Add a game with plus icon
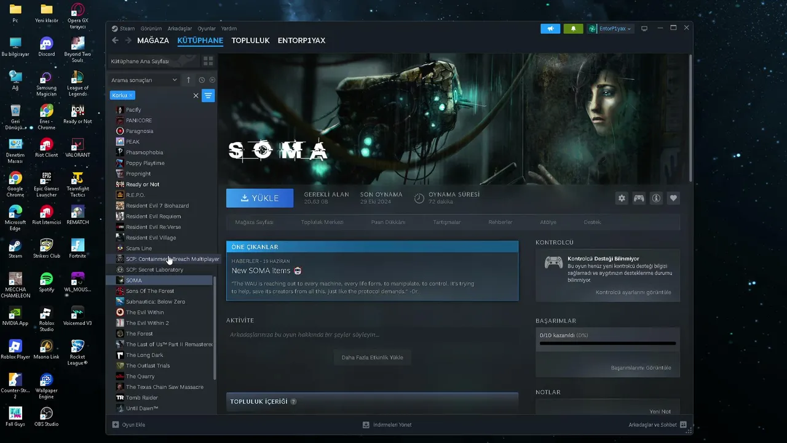This screenshot has height=443, width=787. (x=116, y=425)
